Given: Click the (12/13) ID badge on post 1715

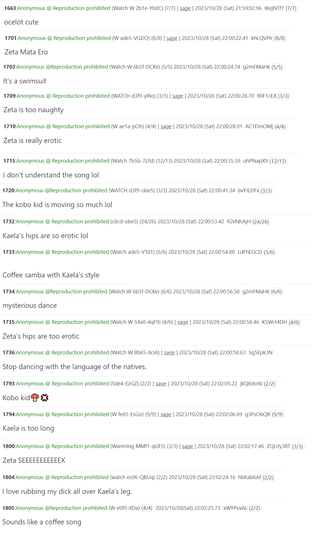Looking at the screenshot, I should click(x=278, y=161).
